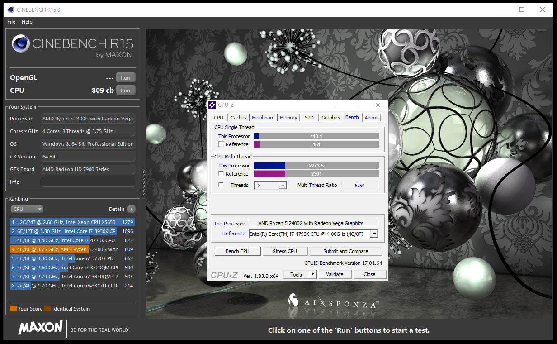Click the single thread This Processor score bar
Image resolution: width=557 pixels, height=344 pixels.
coord(316,136)
